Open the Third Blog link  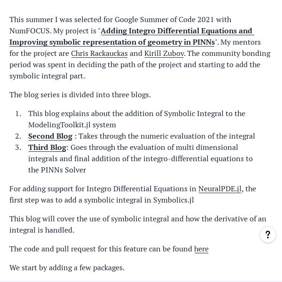pos(47,148)
